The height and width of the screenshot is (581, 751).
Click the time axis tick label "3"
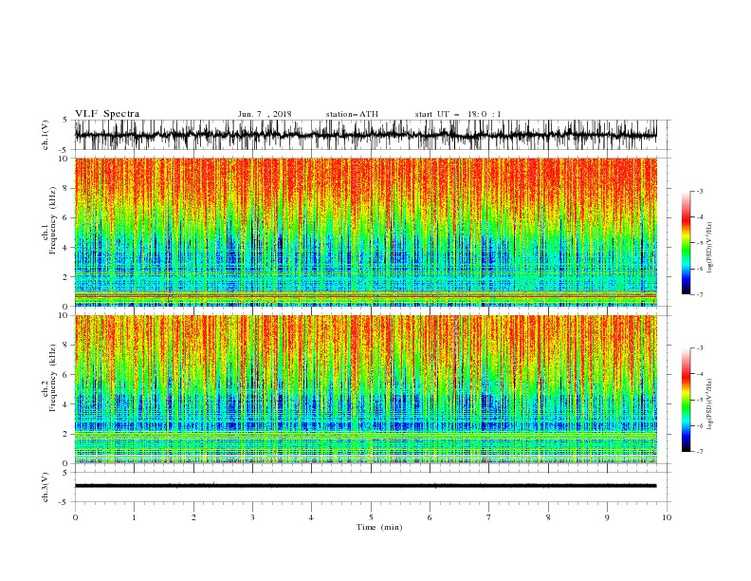252,517
